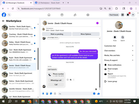Click Mute notifications option
The height and width of the screenshot is (104, 139).
click(119, 65)
